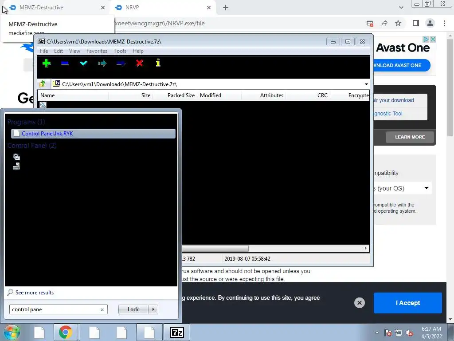Toggle Chrome side panel icon
Viewport: 454px width, 341px height.
[416, 23]
